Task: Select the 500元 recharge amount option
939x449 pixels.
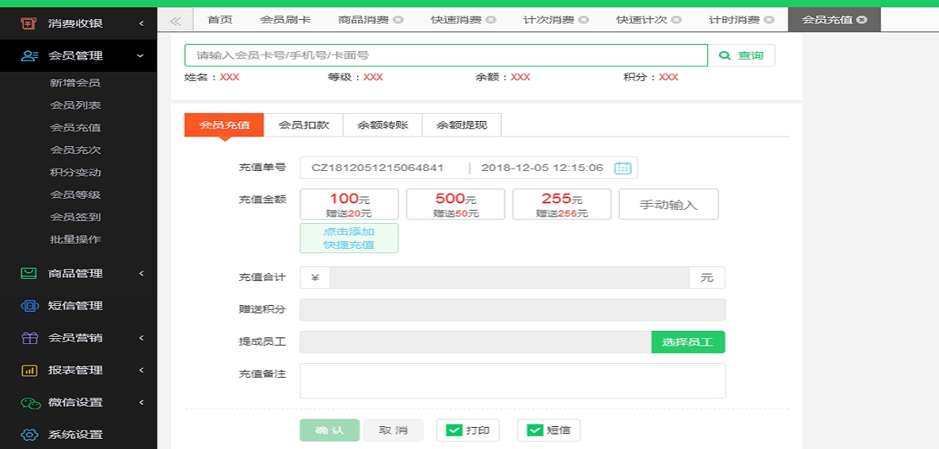Action: point(455,204)
